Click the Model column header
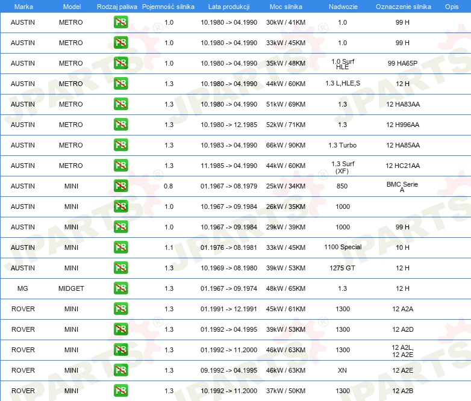This screenshot has width=471, height=401. [x=72, y=7]
